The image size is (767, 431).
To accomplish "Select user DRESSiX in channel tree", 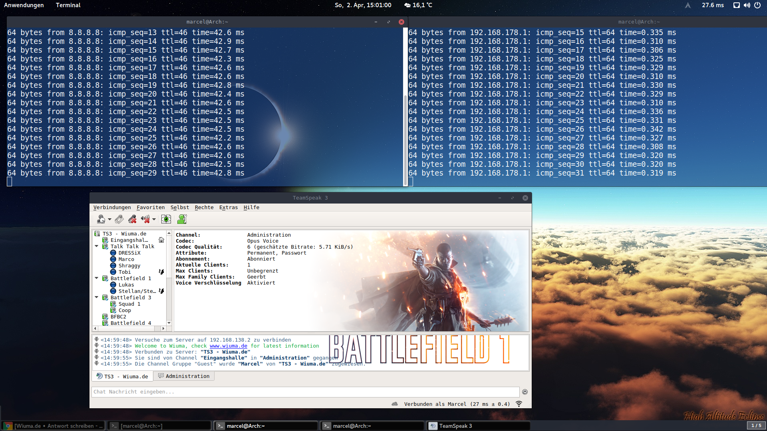I will click(x=129, y=253).
